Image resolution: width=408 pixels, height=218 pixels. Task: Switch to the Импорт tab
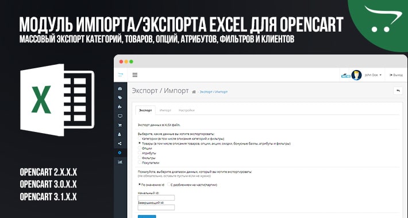coord(165,110)
